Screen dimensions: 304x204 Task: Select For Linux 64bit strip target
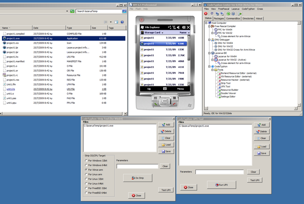86,184
